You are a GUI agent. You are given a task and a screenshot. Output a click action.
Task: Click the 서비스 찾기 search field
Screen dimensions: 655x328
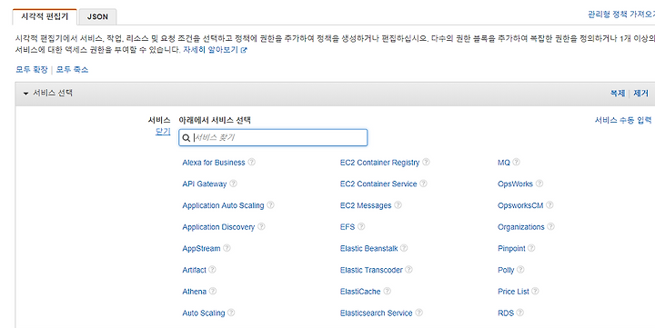pos(273,138)
